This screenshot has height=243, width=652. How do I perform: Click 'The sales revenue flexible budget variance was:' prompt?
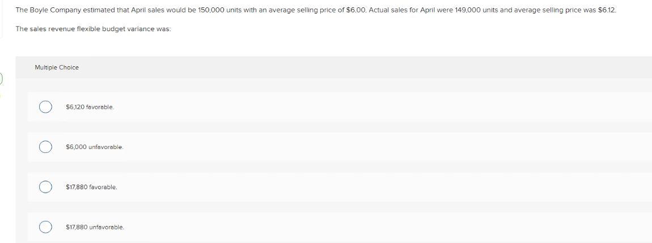(93, 29)
